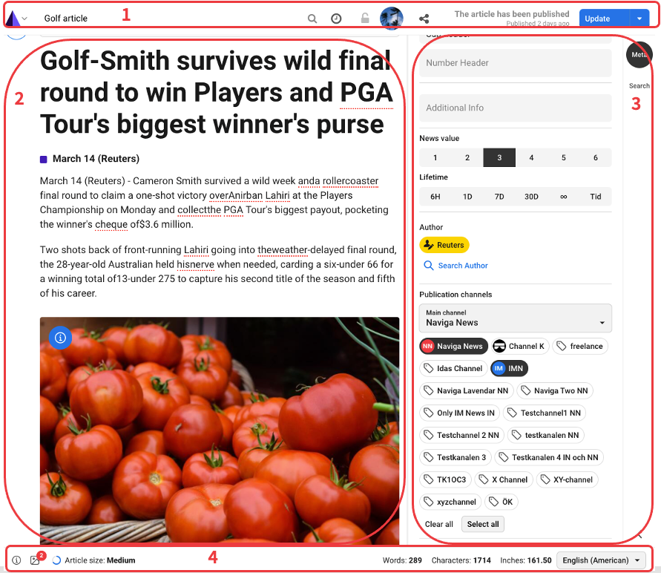Switch to the Search sidebar tab

click(639, 86)
